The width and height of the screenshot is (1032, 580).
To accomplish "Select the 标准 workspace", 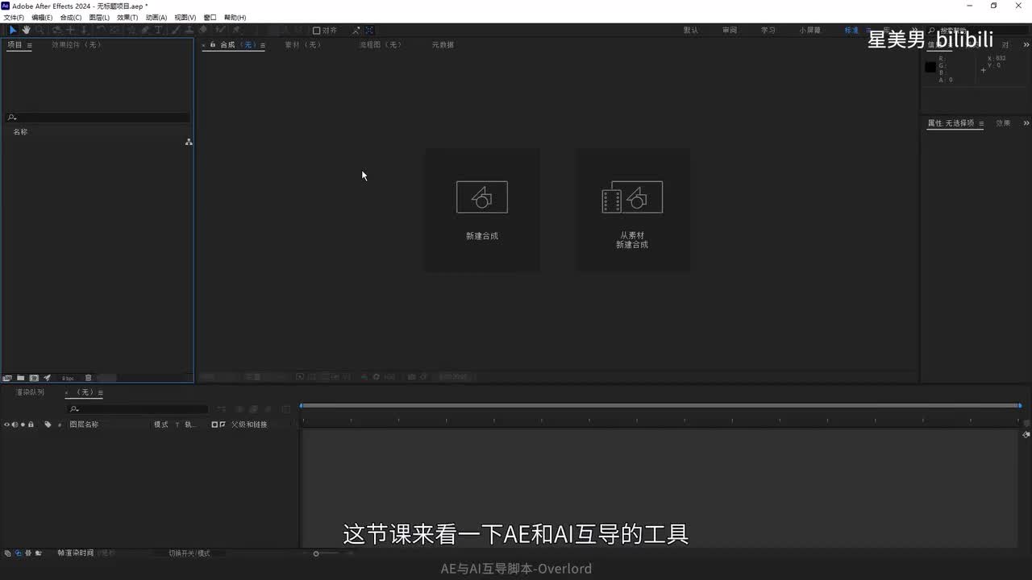I will coord(851,31).
